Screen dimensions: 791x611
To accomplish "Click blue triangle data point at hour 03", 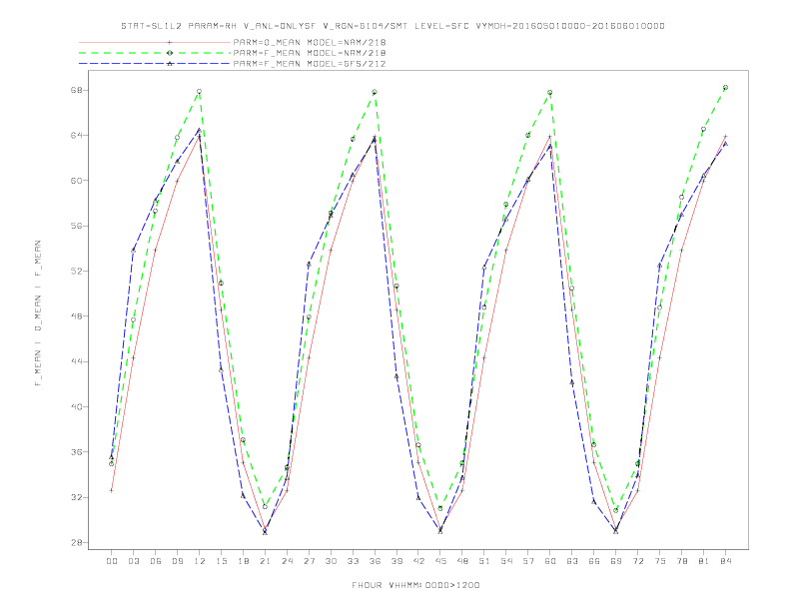I will (x=133, y=250).
